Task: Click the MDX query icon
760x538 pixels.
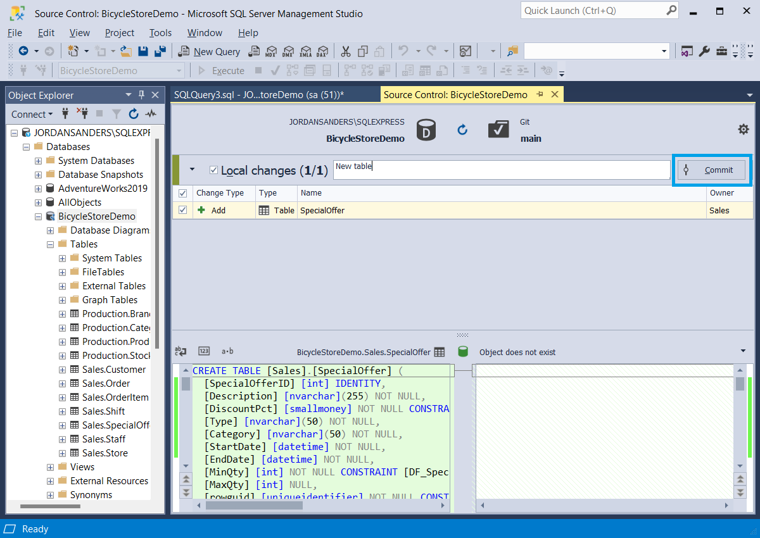Action: 271,51
